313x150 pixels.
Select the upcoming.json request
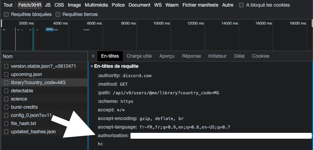(x=44, y=74)
